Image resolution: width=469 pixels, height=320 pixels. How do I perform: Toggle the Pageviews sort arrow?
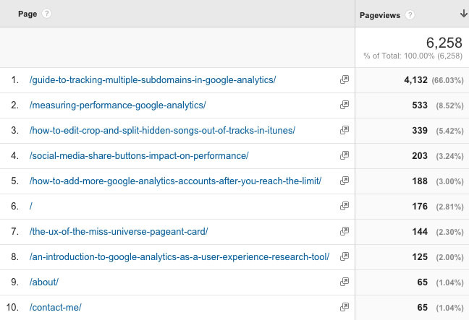tap(464, 14)
